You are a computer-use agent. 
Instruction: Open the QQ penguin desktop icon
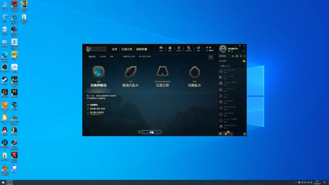pyautogui.click(x=5, y=131)
